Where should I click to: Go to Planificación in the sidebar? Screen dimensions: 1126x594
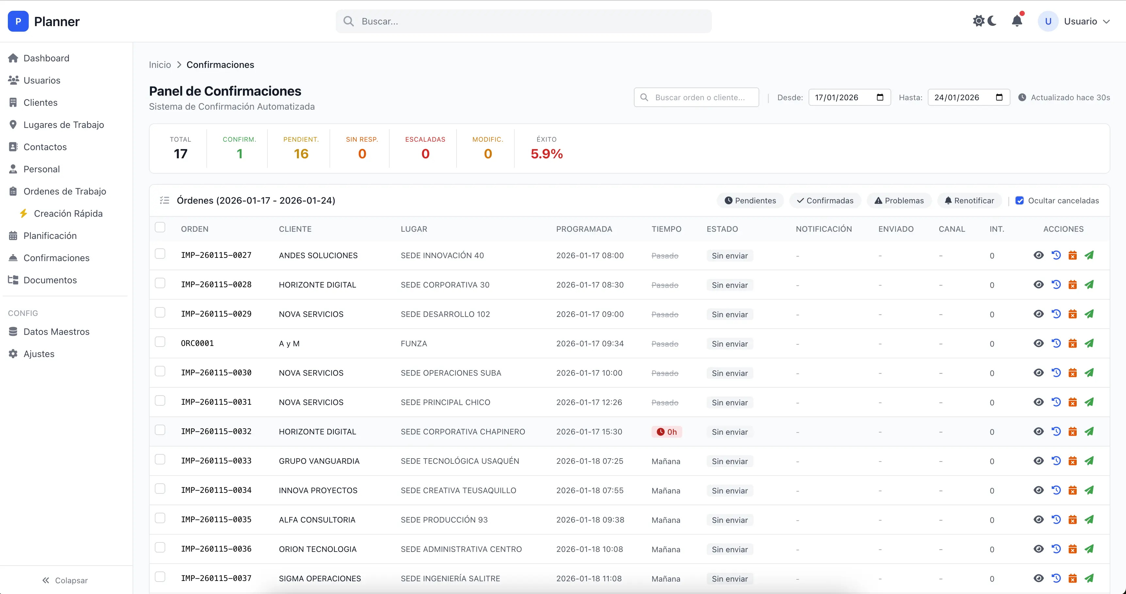(50, 236)
